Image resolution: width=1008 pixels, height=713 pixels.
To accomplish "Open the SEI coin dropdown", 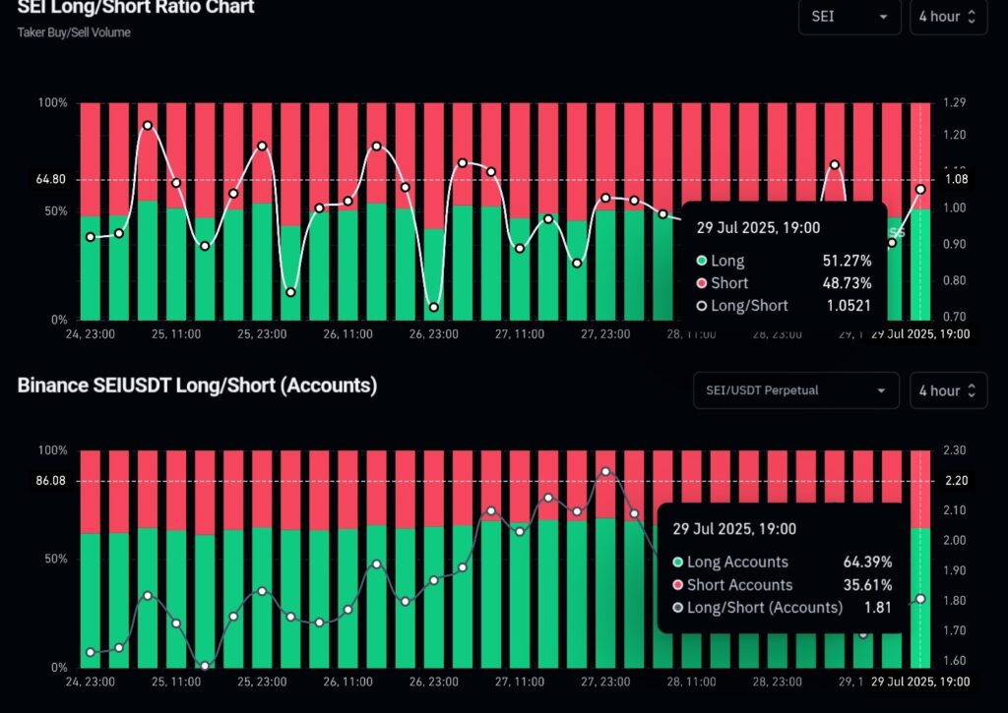I will pyautogui.click(x=850, y=17).
